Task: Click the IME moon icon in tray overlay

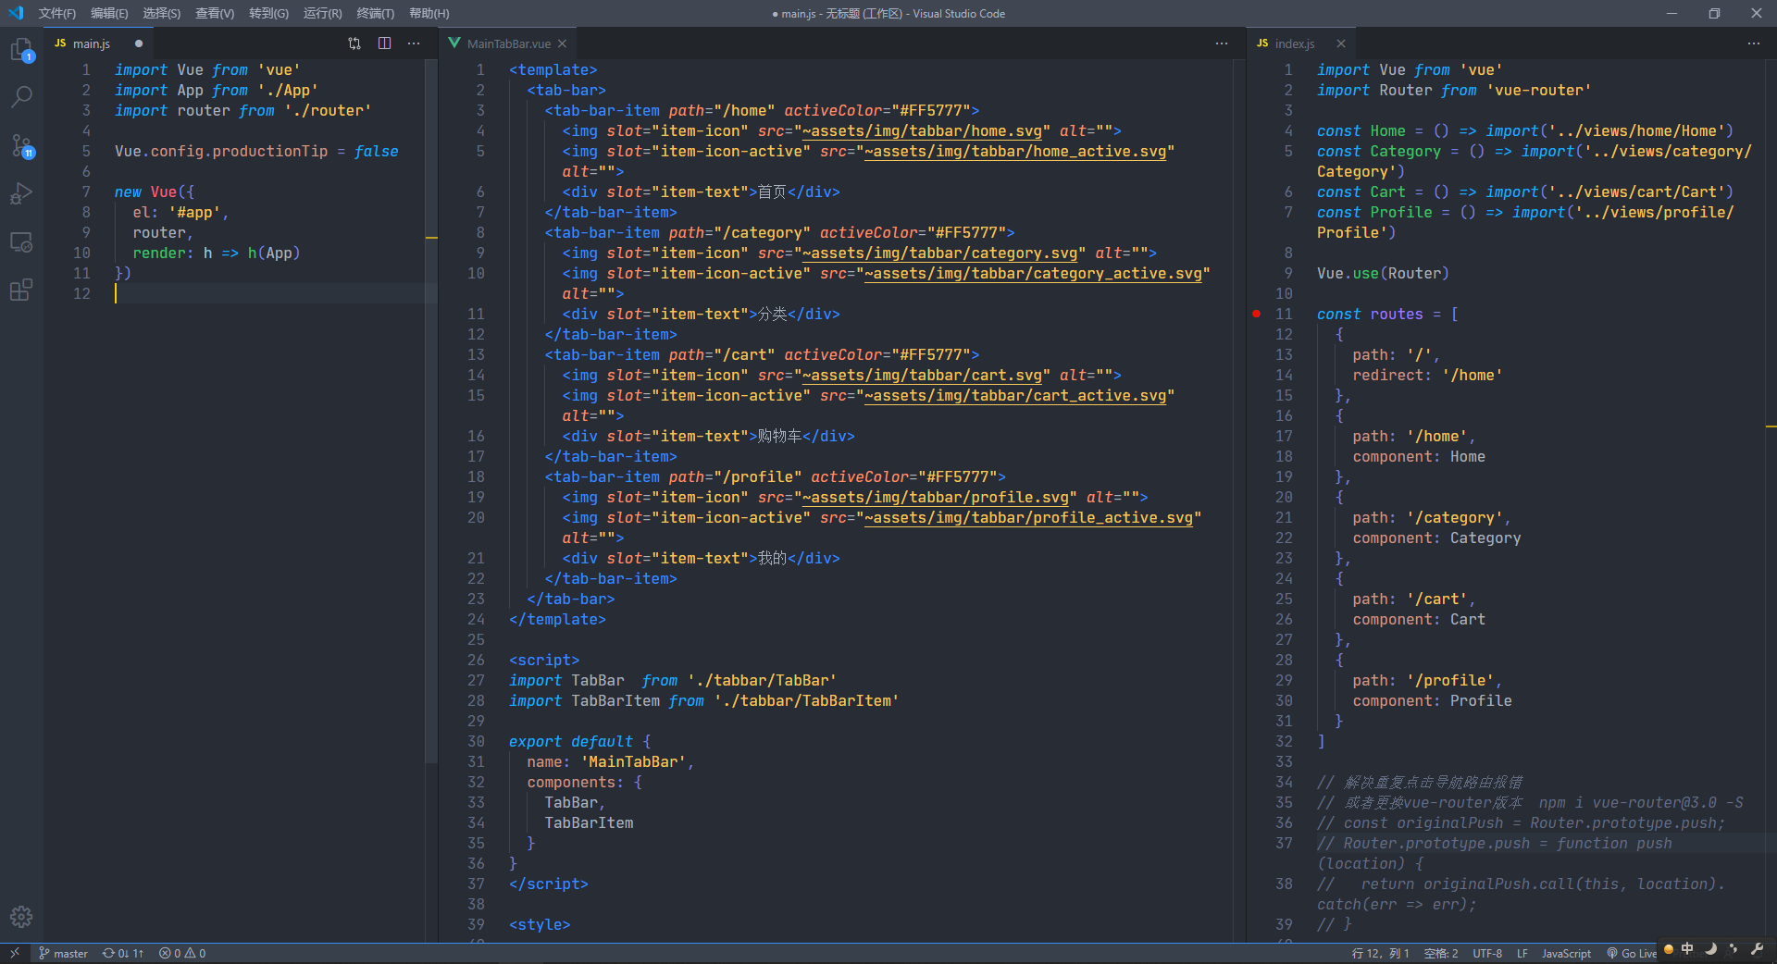Action: 1711,949
